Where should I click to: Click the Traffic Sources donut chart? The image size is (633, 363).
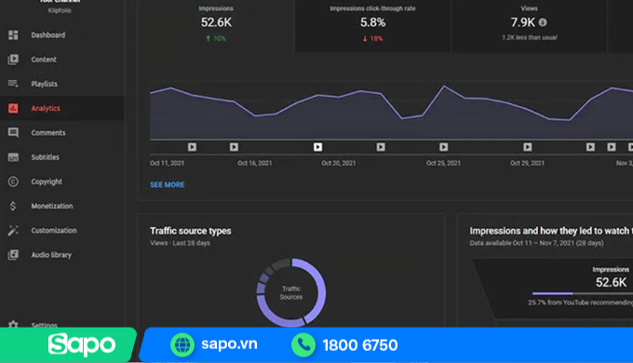(291, 292)
